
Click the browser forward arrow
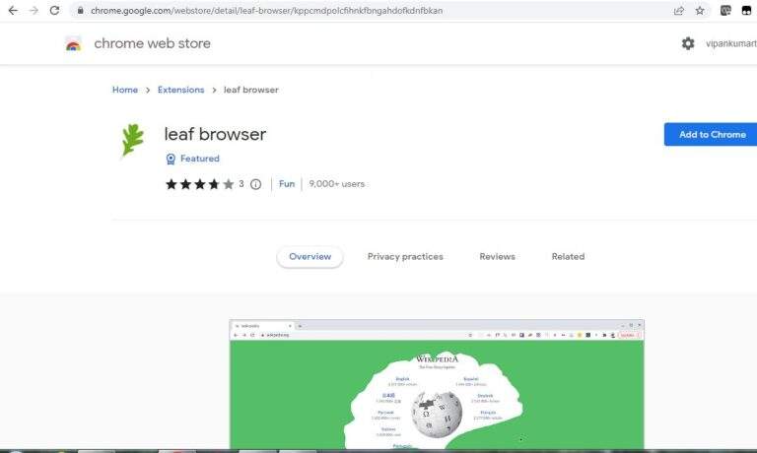coord(34,10)
